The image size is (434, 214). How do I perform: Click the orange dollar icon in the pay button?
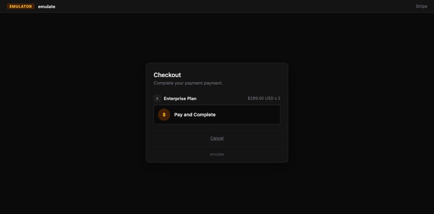[164, 115]
